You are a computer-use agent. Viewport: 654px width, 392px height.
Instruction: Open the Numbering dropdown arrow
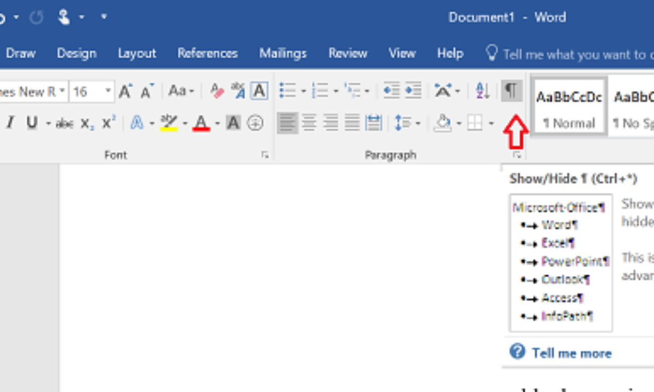pyautogui.click(x=336, y=91)
